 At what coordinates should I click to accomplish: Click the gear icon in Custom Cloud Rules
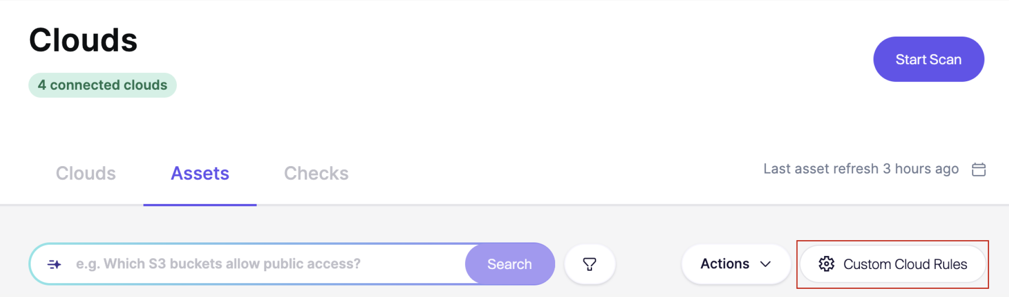pos(826,264)
